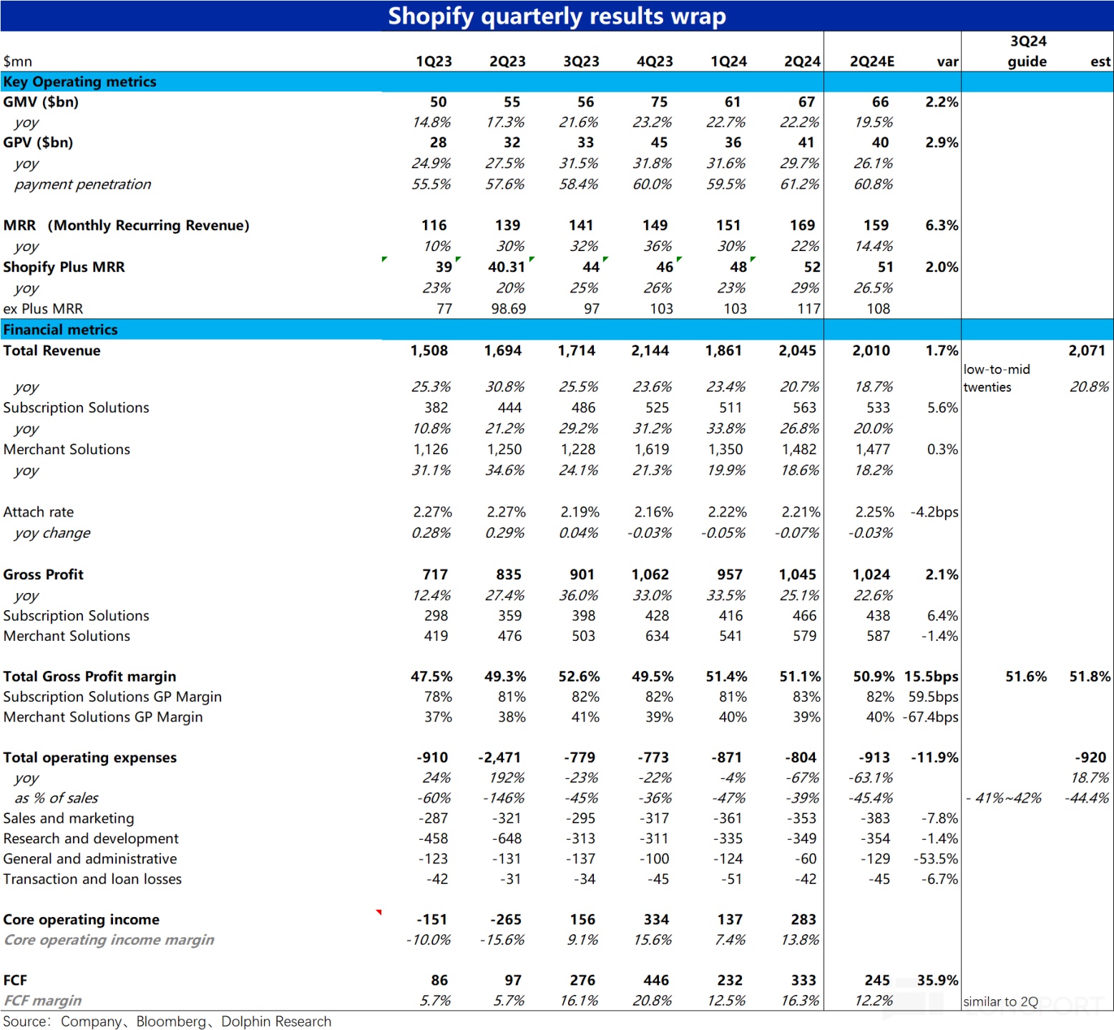Click the 51.6% gross margin guide
This screenshot has width=1114, height=1030.
(1026, 677)
